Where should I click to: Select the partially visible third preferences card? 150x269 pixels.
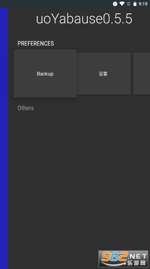142,74
